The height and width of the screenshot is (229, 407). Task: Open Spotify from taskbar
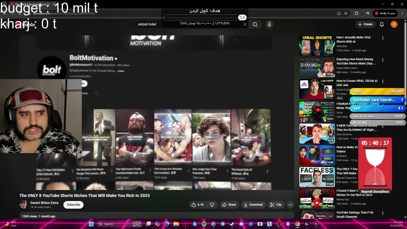(x=204, y=224)
